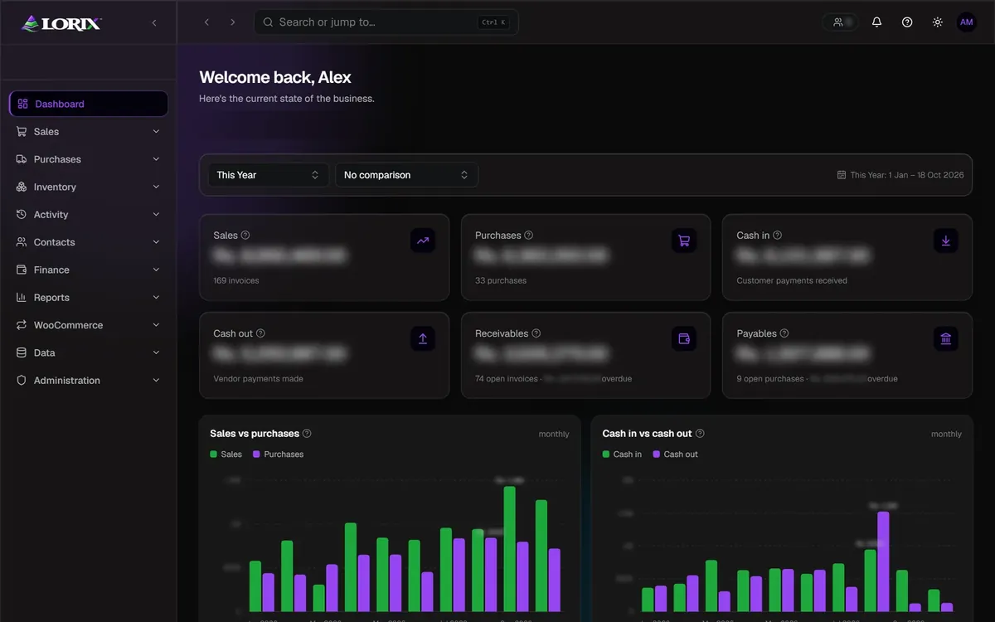Open the Activity sidebar item
The height and width of the screenshot is (622, 995).
coord(89,215)
